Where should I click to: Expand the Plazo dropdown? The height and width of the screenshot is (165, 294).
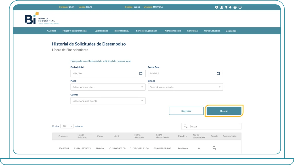(108, 87)
